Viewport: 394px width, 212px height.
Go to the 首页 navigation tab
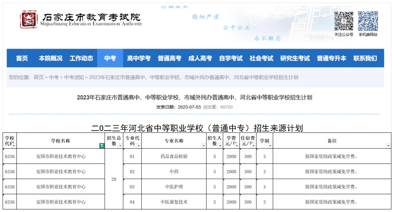[x=22, y=58]
